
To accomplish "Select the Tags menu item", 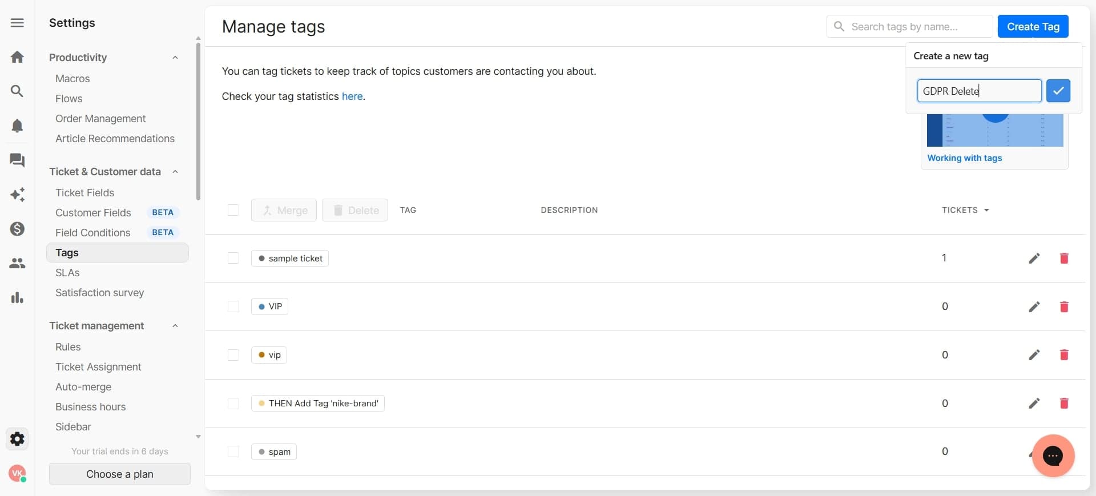I will click(117, 253).
